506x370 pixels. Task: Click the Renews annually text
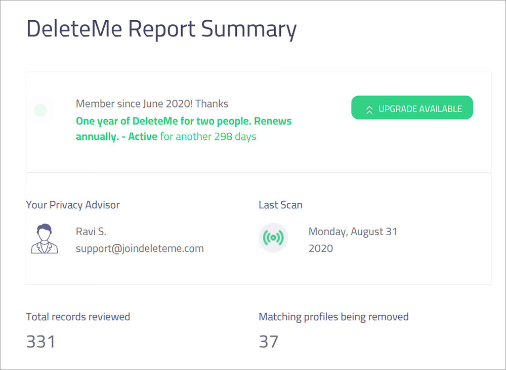184,129
